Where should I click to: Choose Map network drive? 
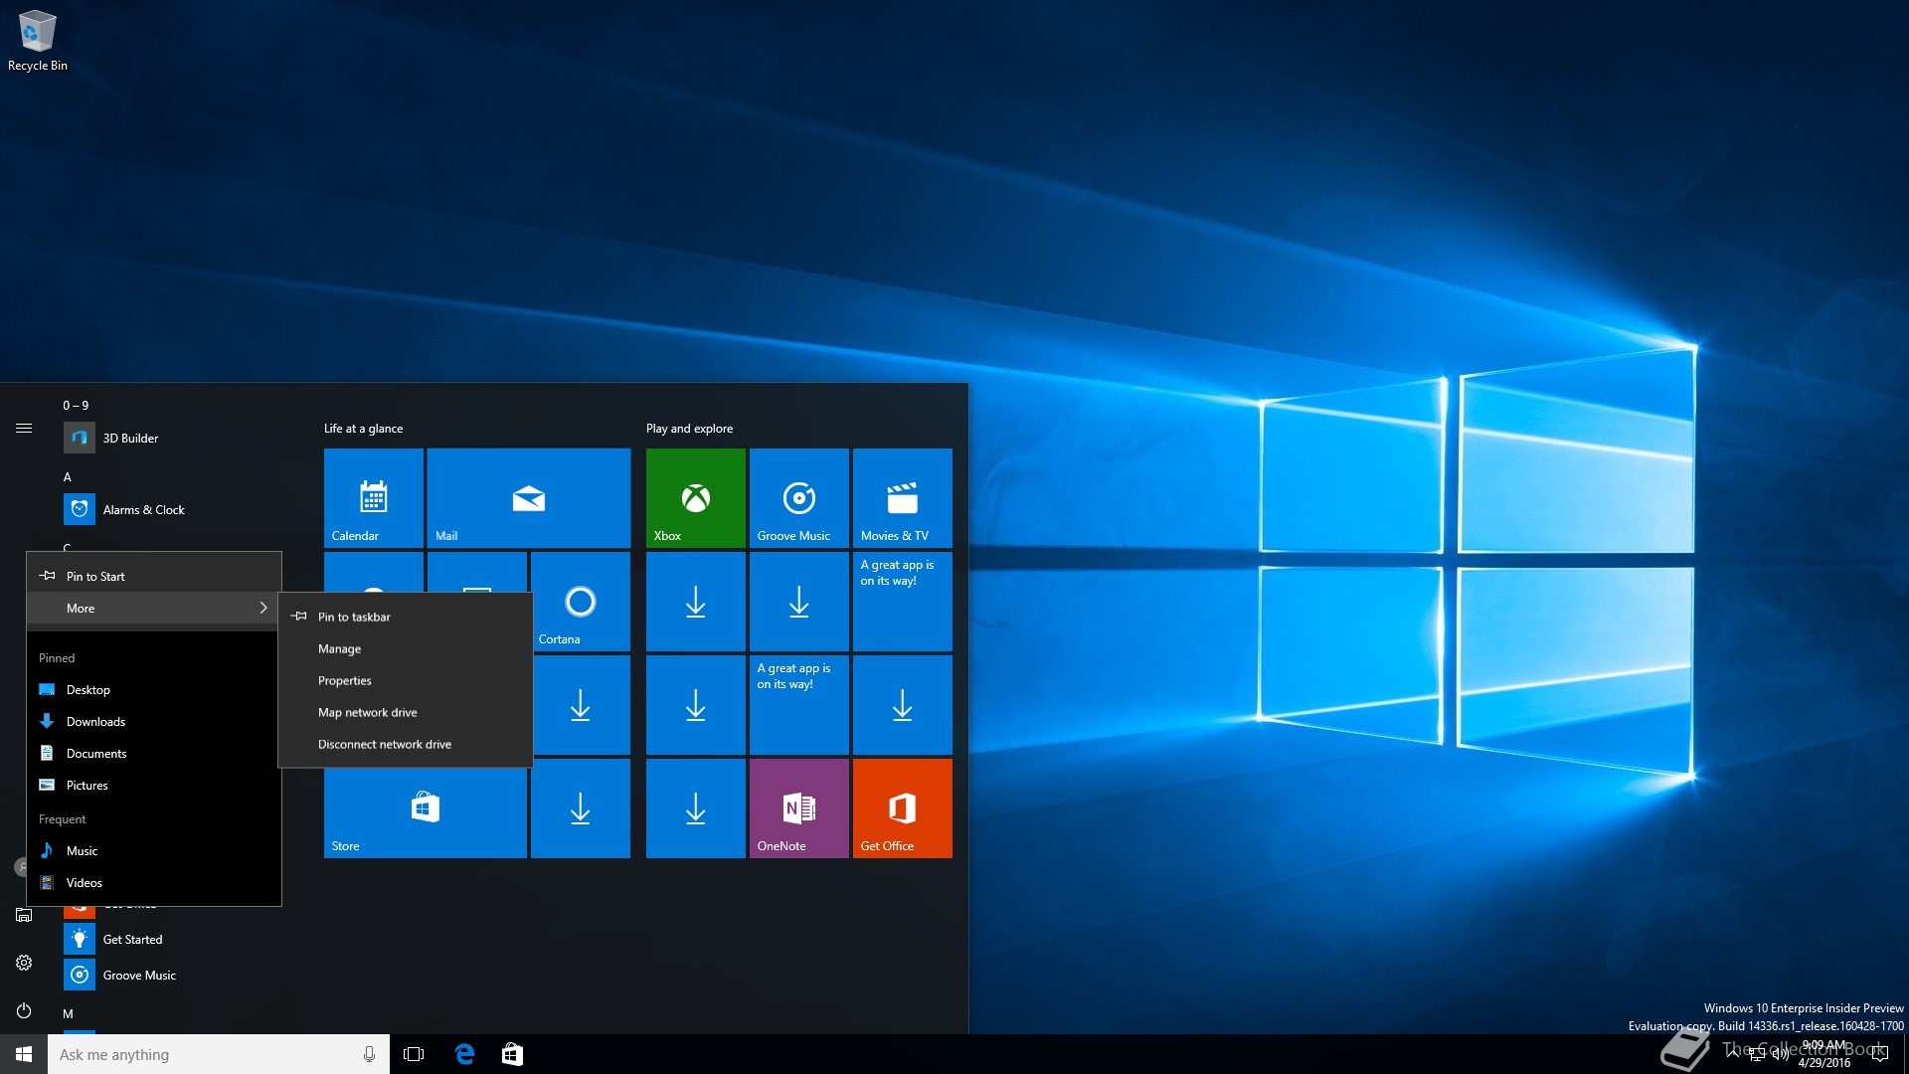coord(405,712)
